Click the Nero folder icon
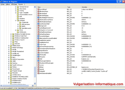This screenshot has height=90, width=125. pyautogui.click(x=11, y=57)
